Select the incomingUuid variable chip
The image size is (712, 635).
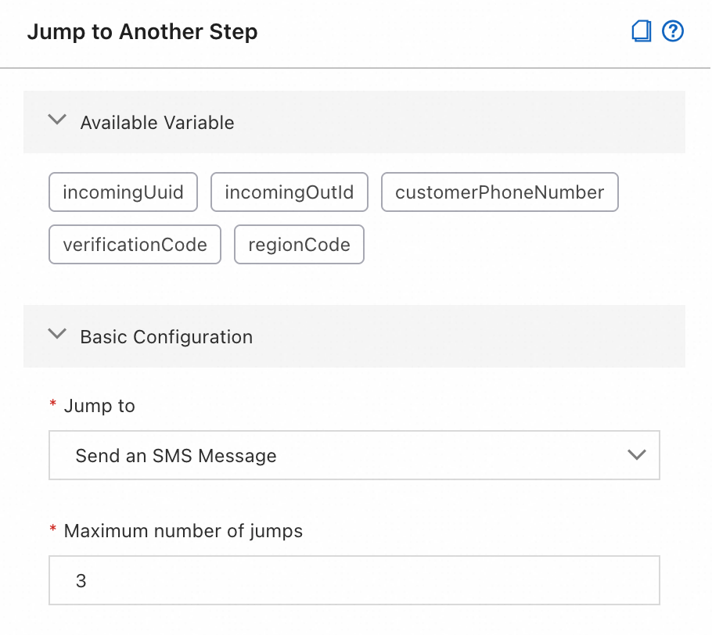(x=123, y=192)
